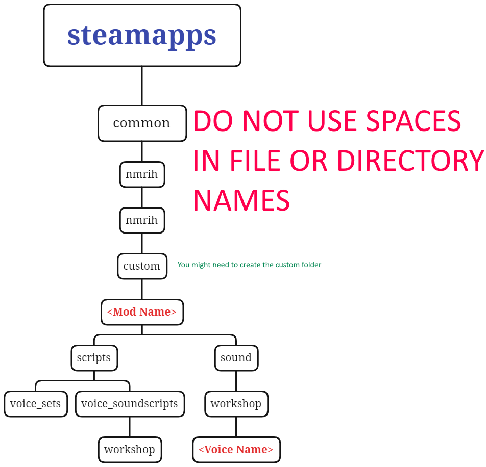Select the custom folder node
Image resolution: width=486 pixels, height=467 pixels.
coord(142,266)
